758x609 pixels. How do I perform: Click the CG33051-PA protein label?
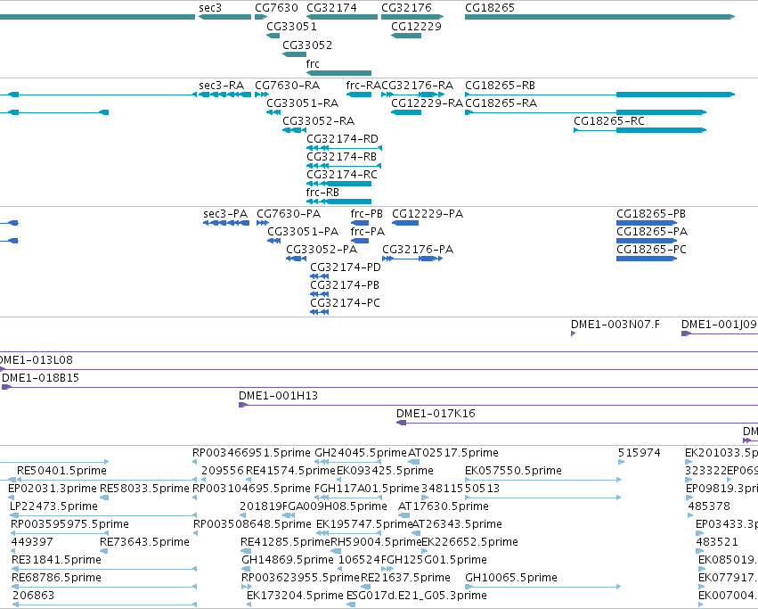[x=303, y=232]
